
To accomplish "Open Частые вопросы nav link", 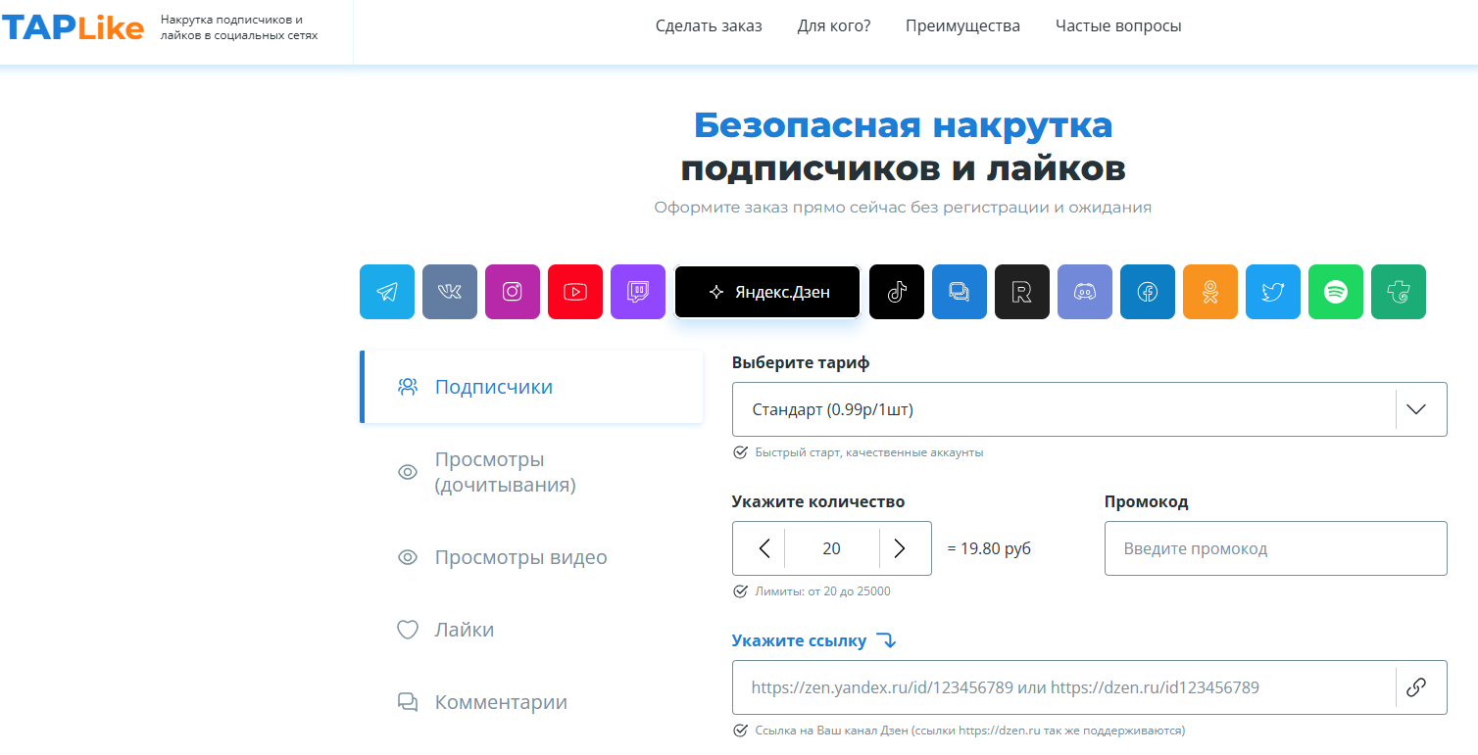I will (x=1118, y=25).
